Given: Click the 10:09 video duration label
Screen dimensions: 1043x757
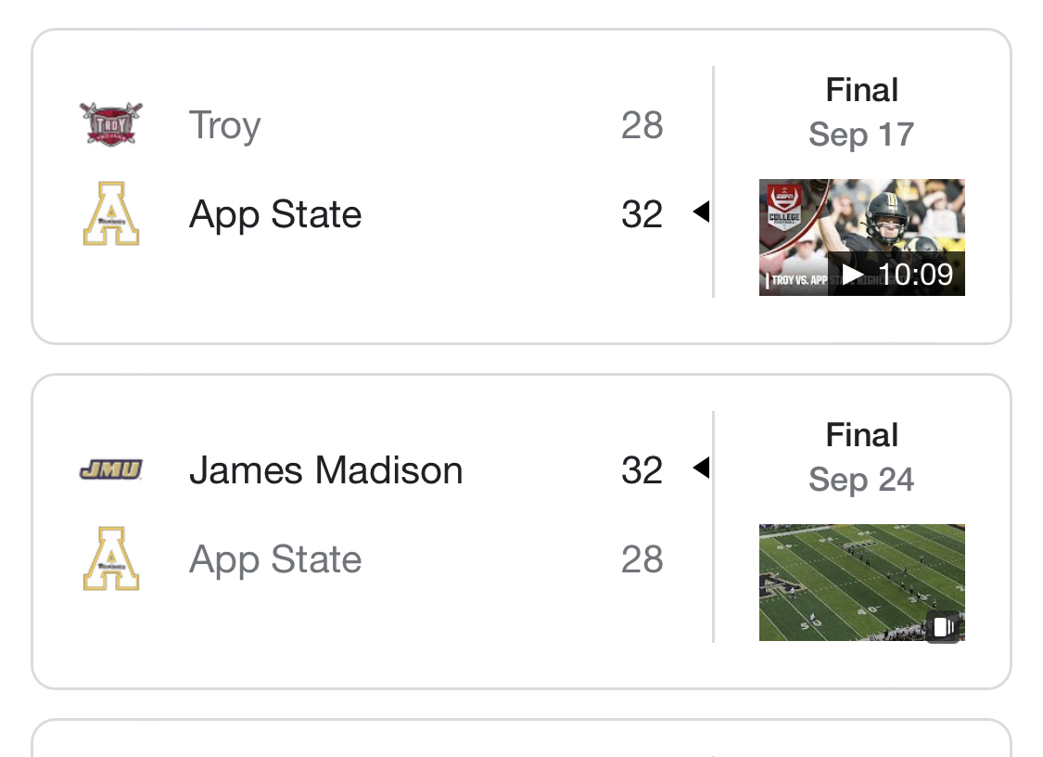Looking at the screenshot, I should click(915, 275).
